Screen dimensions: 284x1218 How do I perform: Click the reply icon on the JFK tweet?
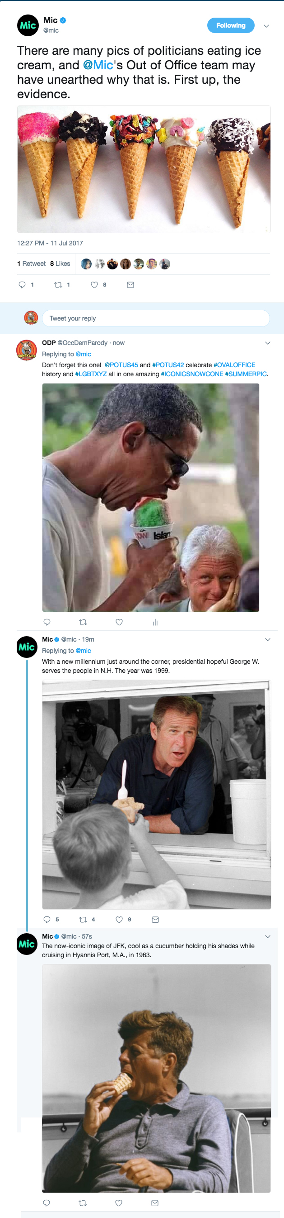point(46,1203)
